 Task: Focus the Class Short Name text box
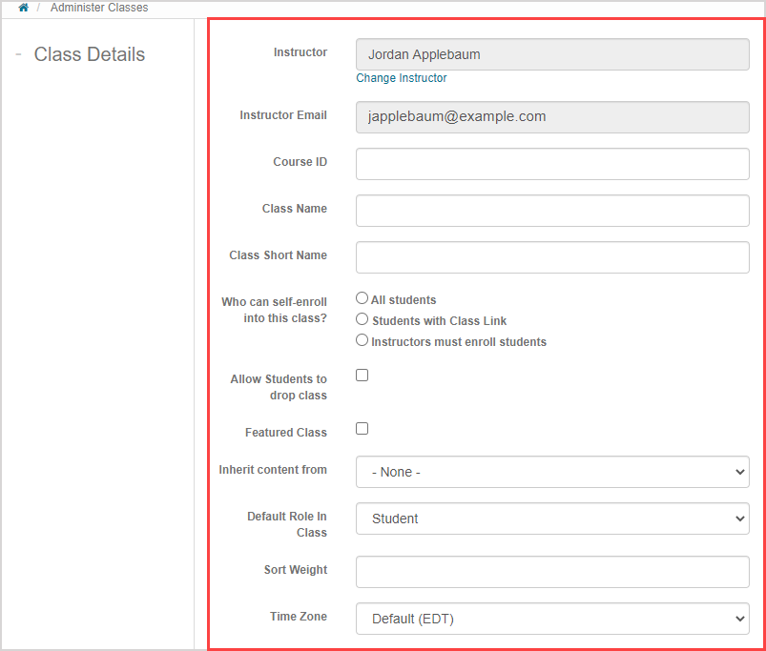(x=551, y=257)
